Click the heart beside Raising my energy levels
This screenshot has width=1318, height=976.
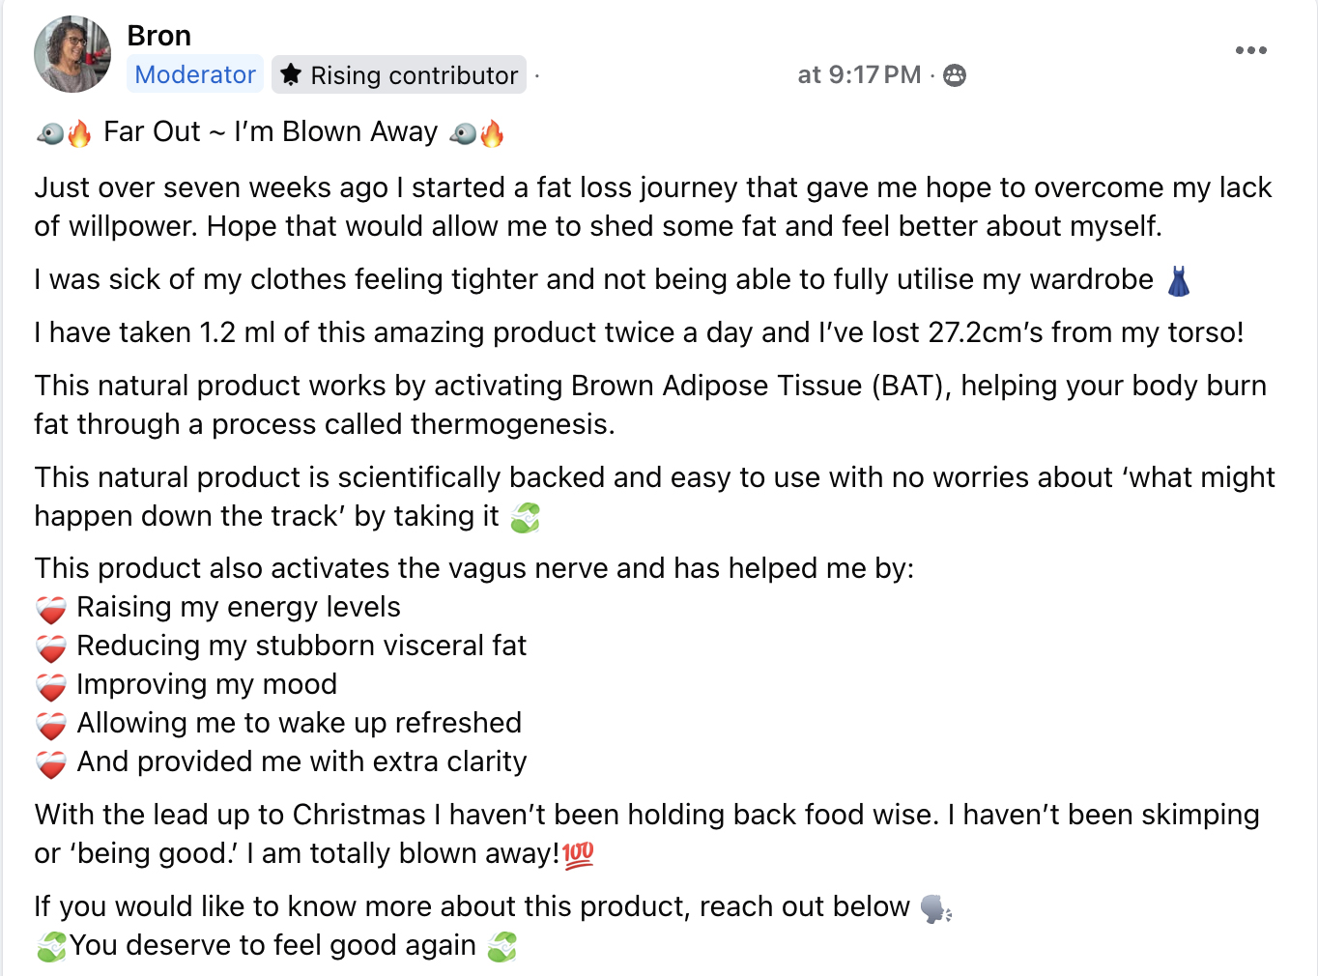click(51, 610)
